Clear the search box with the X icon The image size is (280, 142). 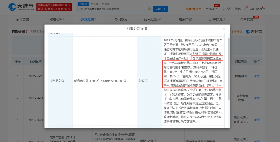pyautogui.click(x=150, y=9)
